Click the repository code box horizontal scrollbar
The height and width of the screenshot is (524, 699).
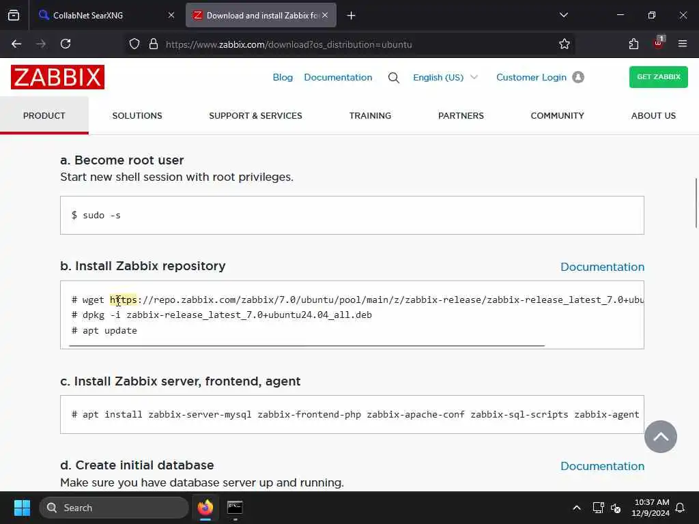coord(306,345)
